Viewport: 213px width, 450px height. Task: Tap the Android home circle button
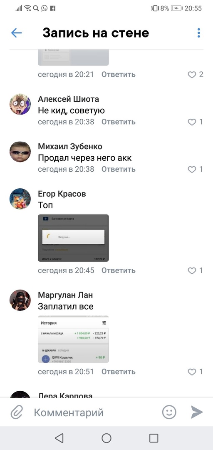[106, 438]
